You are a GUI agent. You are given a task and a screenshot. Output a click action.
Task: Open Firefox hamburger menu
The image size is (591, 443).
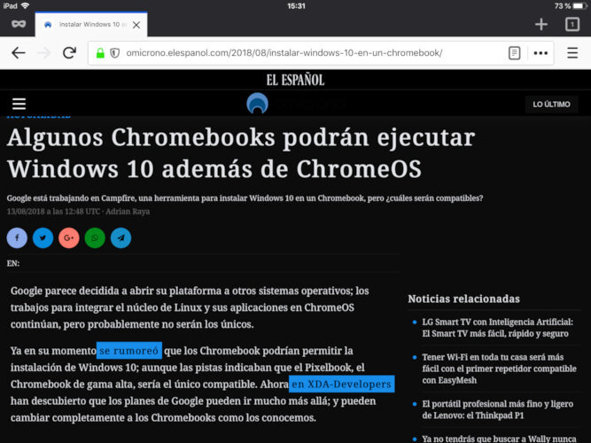click(572, 53)
